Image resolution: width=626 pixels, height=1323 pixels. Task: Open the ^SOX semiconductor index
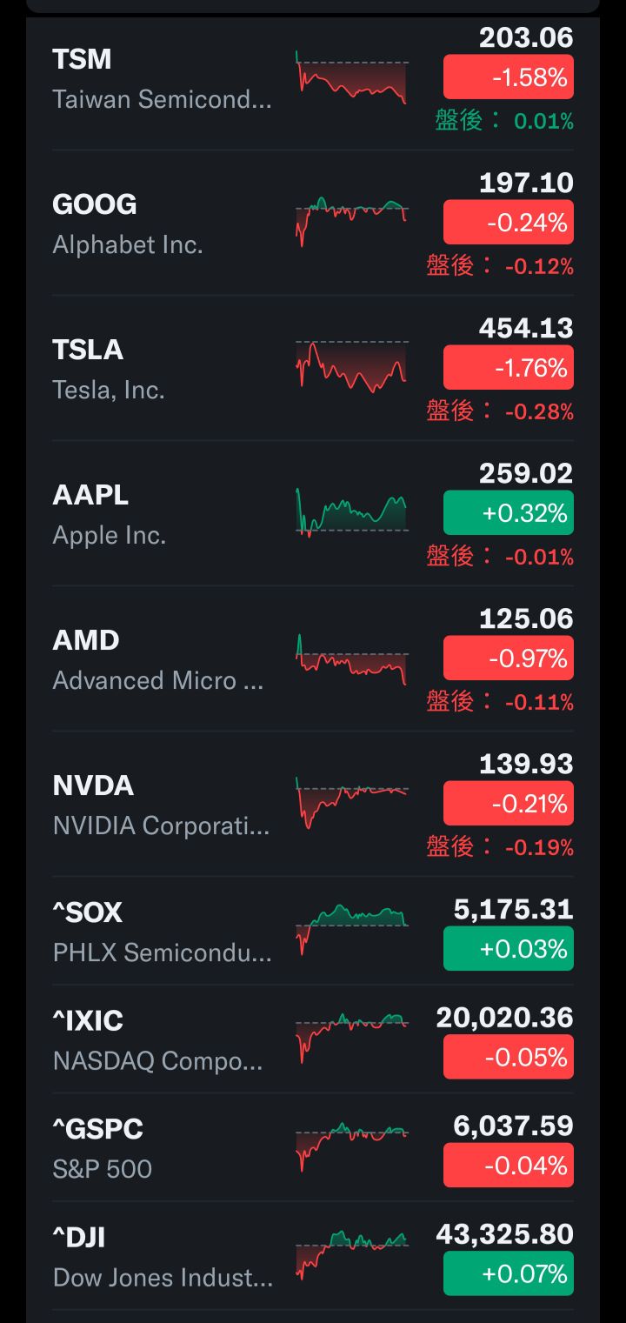tap(87, 912)
